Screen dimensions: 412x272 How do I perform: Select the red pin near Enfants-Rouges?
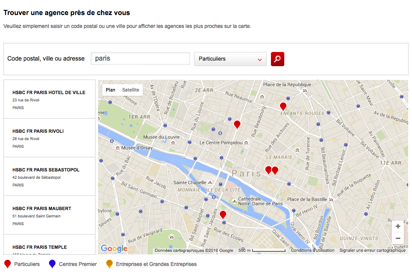pyautogui.click(x=283, y=106)
